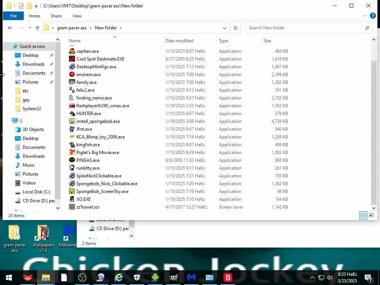Select the PINGAS.exe file icon
The width and height of the screenshot is (380, 285).
point(72,160)
